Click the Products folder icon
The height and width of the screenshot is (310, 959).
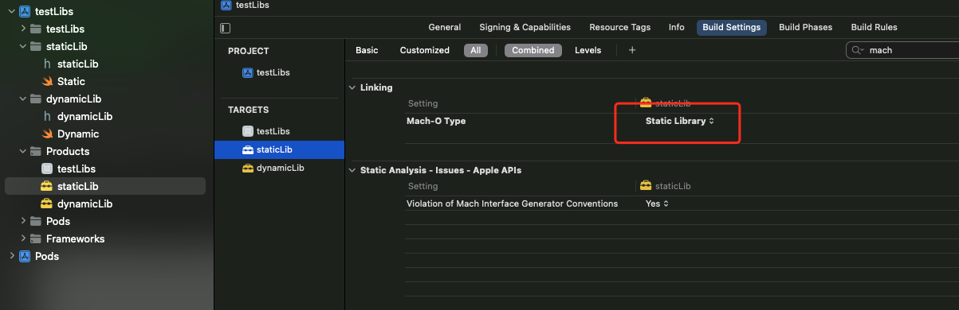[36, 151]
